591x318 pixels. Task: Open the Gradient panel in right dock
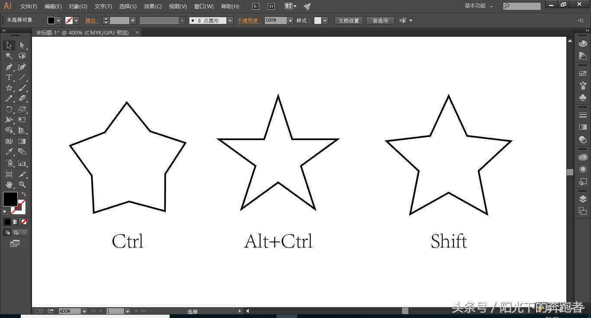583,127
